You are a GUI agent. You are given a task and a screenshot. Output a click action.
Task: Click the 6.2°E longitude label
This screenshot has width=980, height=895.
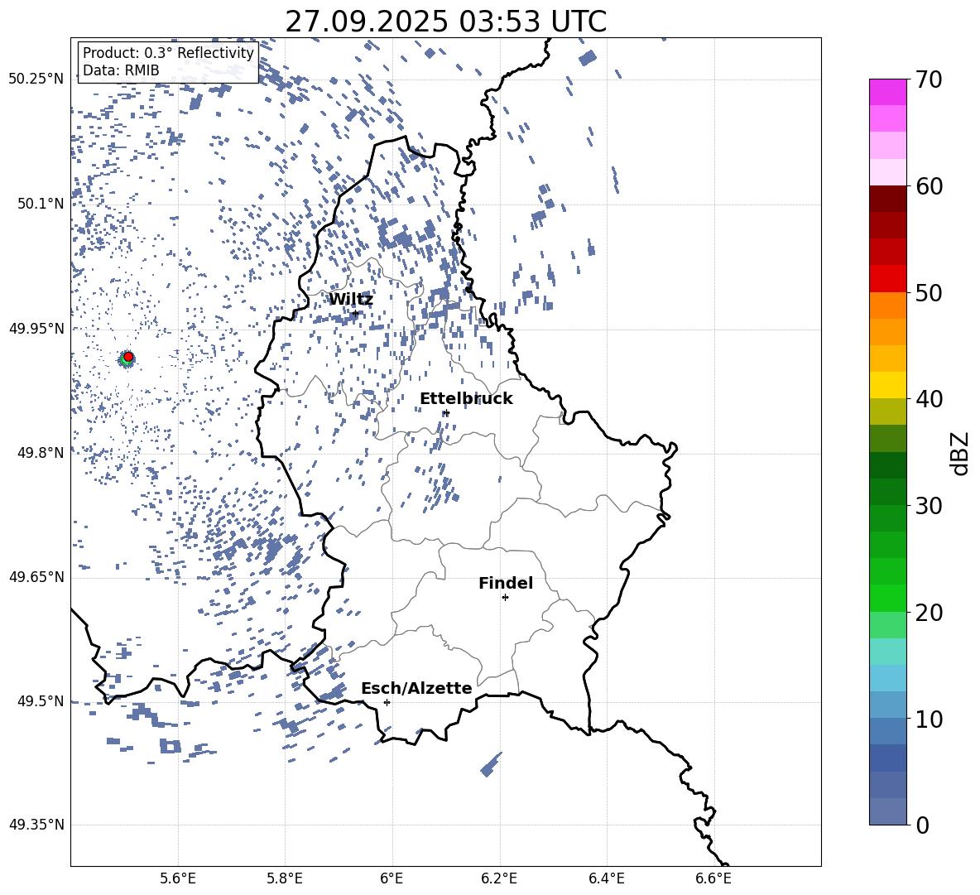[499, 878]
